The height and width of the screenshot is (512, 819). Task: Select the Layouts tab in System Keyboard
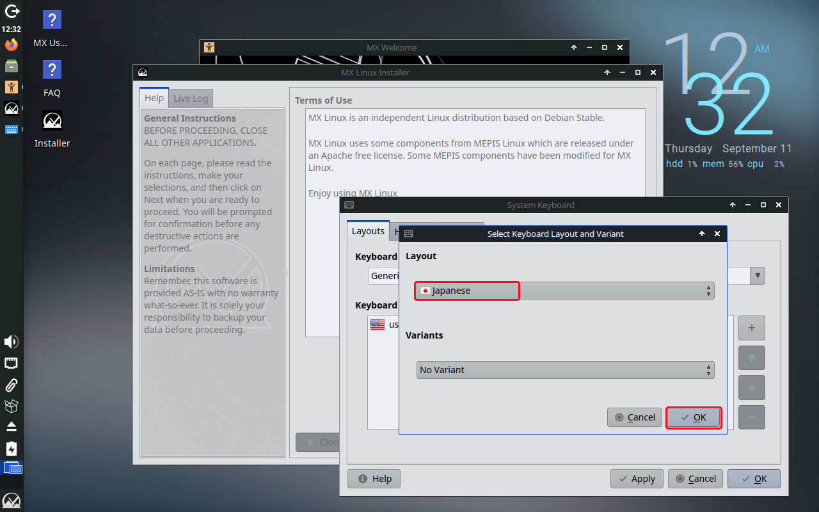click(x=368, y=231)
